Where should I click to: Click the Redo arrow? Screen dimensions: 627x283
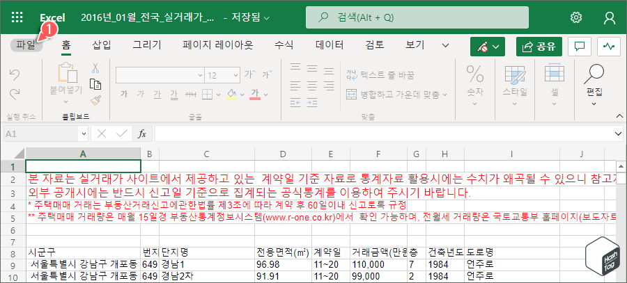(x=15, y=94)
